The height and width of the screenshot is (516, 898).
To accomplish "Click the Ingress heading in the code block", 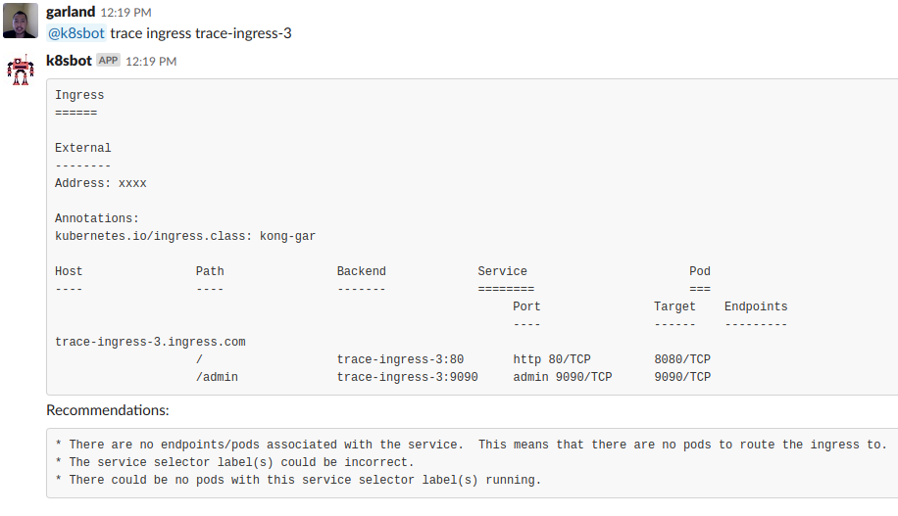I will [x=79, y=95].
